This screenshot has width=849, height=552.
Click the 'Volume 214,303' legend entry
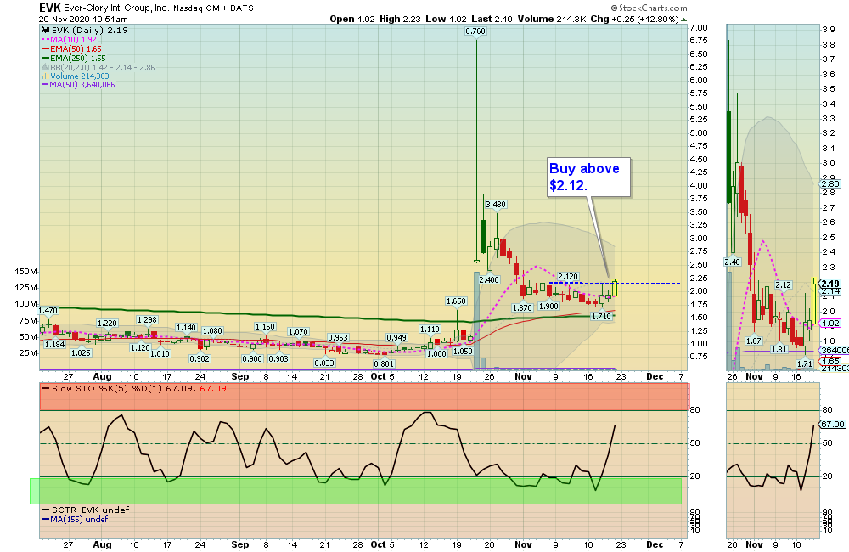point(76,76)
